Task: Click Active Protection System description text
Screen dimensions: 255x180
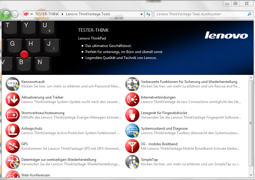Action: pyautogui.click(x=70, y=133)
